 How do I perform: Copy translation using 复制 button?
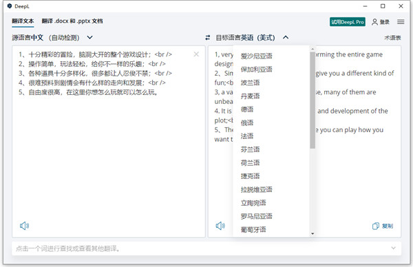383,226
